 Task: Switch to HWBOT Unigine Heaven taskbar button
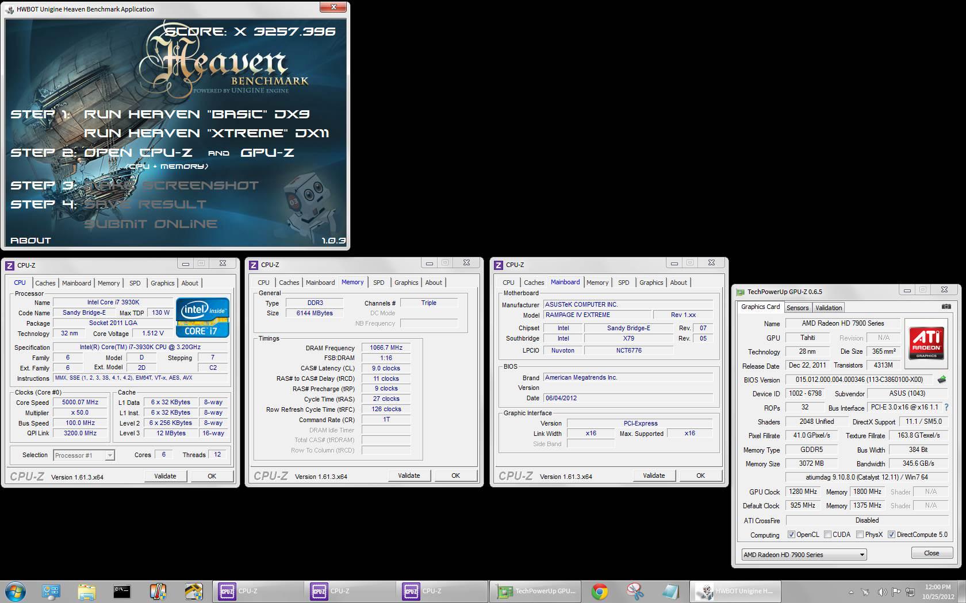click(734, 591)
